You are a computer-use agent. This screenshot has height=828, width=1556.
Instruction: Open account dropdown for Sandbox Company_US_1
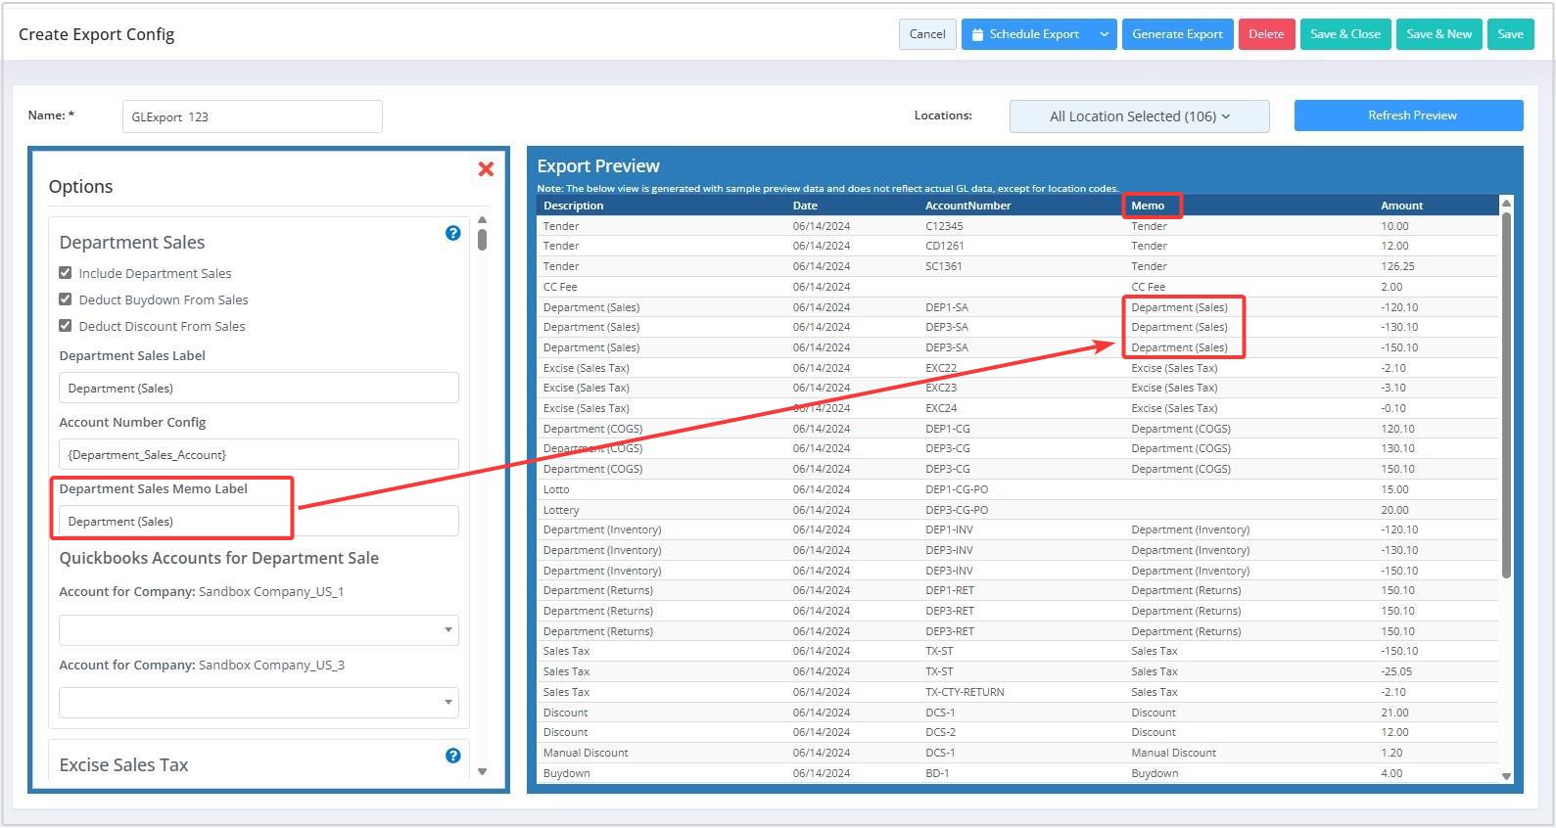coord(259,630)
